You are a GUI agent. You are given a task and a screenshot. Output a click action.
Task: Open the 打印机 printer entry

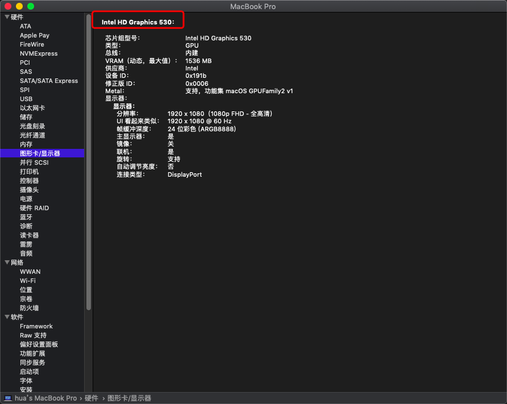(x=30, y=172)
